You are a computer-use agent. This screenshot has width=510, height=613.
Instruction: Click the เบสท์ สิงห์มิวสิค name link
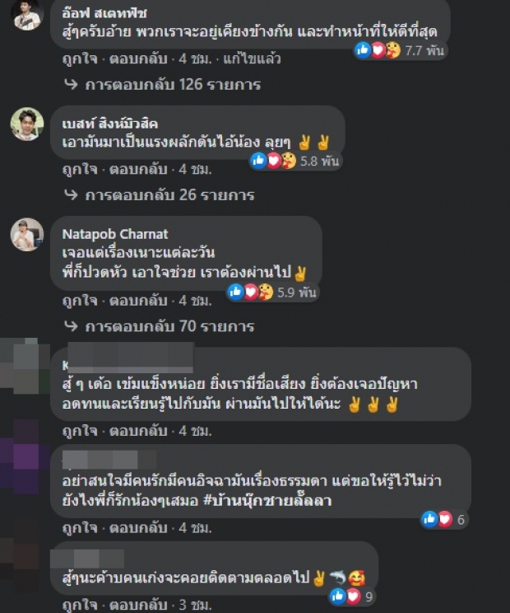pyautogui.click(x=110, y=124)
